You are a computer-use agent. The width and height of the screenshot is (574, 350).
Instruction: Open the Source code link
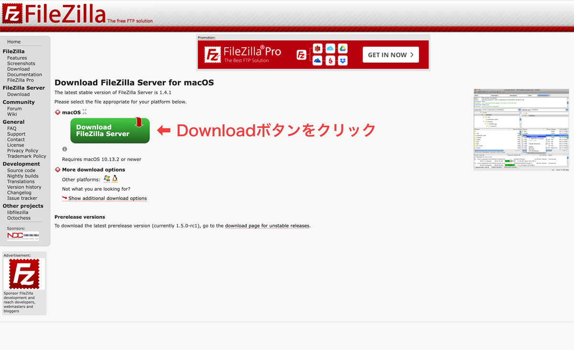[21, 170]
